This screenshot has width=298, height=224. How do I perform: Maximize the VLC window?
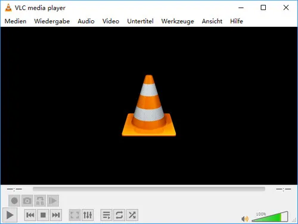(263, 8)
